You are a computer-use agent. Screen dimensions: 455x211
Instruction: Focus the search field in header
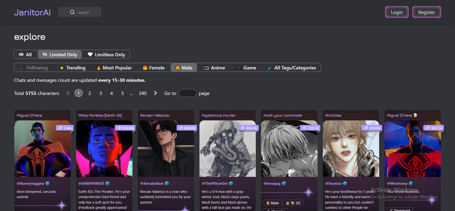pyautogui.click(x=80, y=12)
